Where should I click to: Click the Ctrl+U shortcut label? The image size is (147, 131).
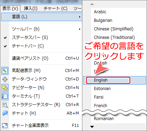coord(72,58)
